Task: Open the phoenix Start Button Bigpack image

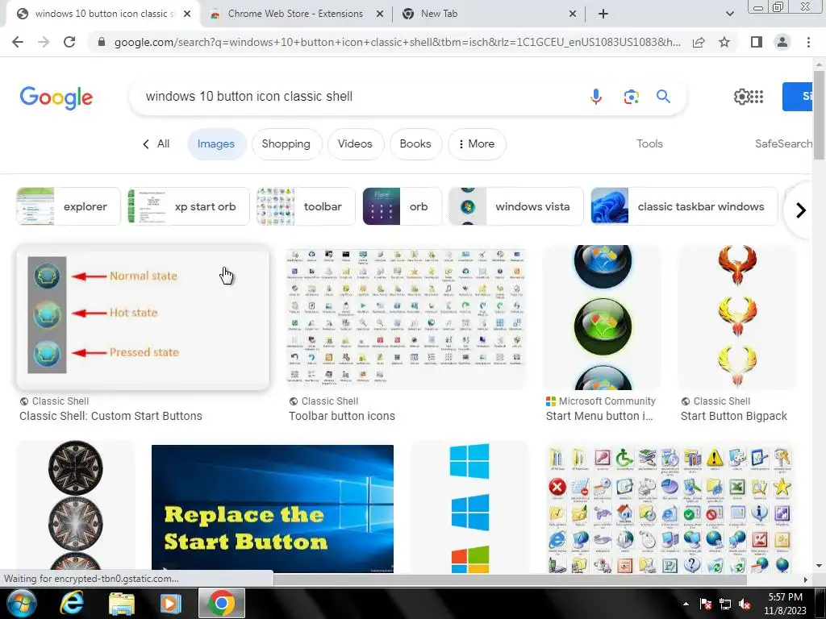Action: [x=737, y=318]
